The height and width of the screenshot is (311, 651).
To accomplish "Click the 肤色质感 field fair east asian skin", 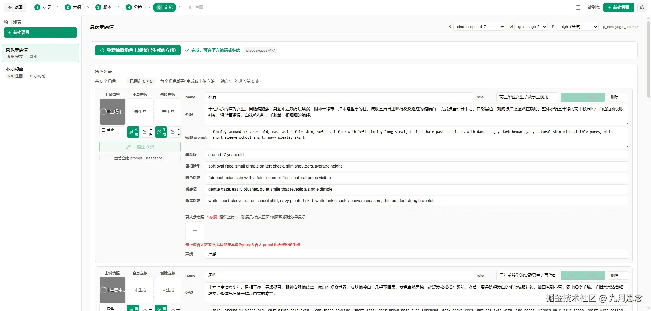I will [417, 178].
